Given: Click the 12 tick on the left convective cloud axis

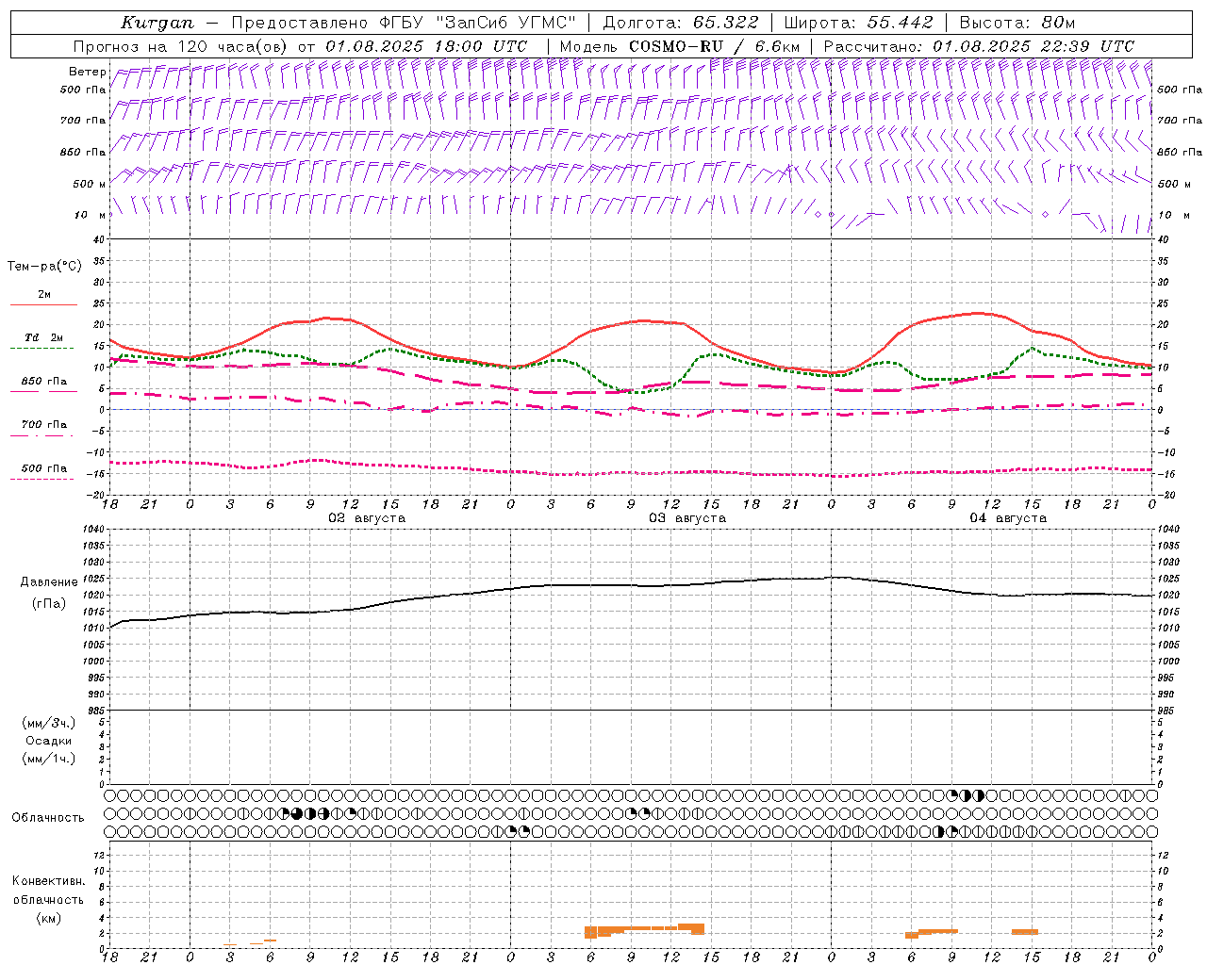Looking at the screenshot, I should [x=100, y=855].
